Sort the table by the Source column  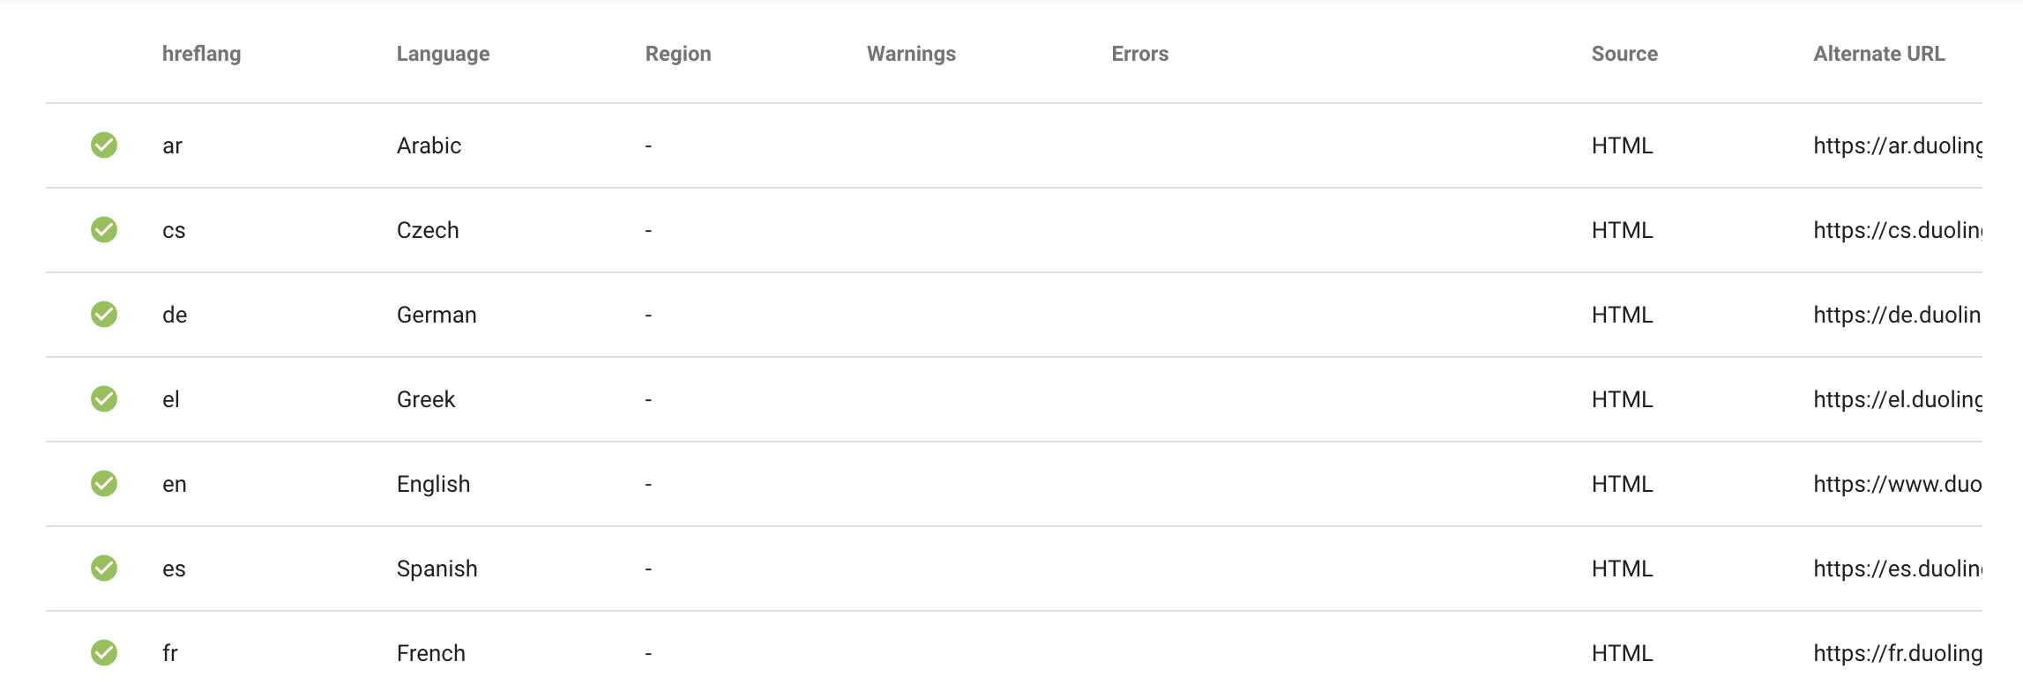point(1624,54)
